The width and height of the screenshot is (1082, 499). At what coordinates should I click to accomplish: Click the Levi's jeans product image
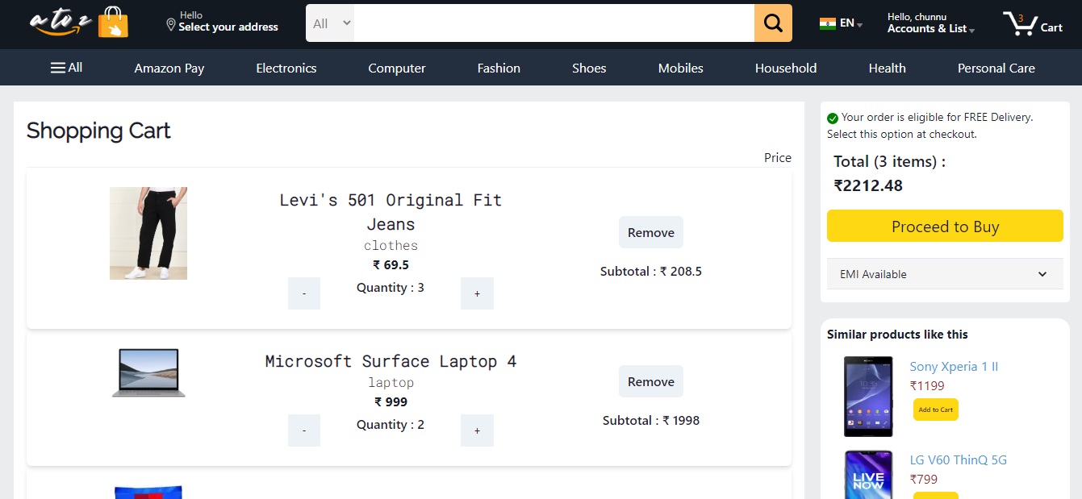click(148, 234)
